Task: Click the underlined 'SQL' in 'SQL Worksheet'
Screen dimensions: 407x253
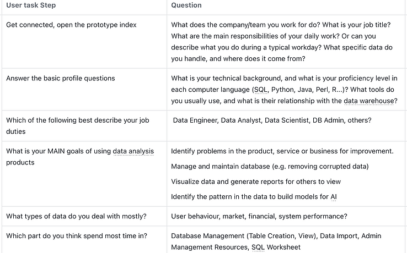Action: click(258, 248)
